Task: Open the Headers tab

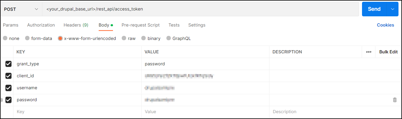Action: (76, 25)
